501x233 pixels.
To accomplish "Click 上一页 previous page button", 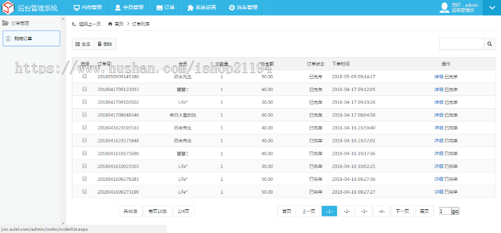I will click(308, 211).
